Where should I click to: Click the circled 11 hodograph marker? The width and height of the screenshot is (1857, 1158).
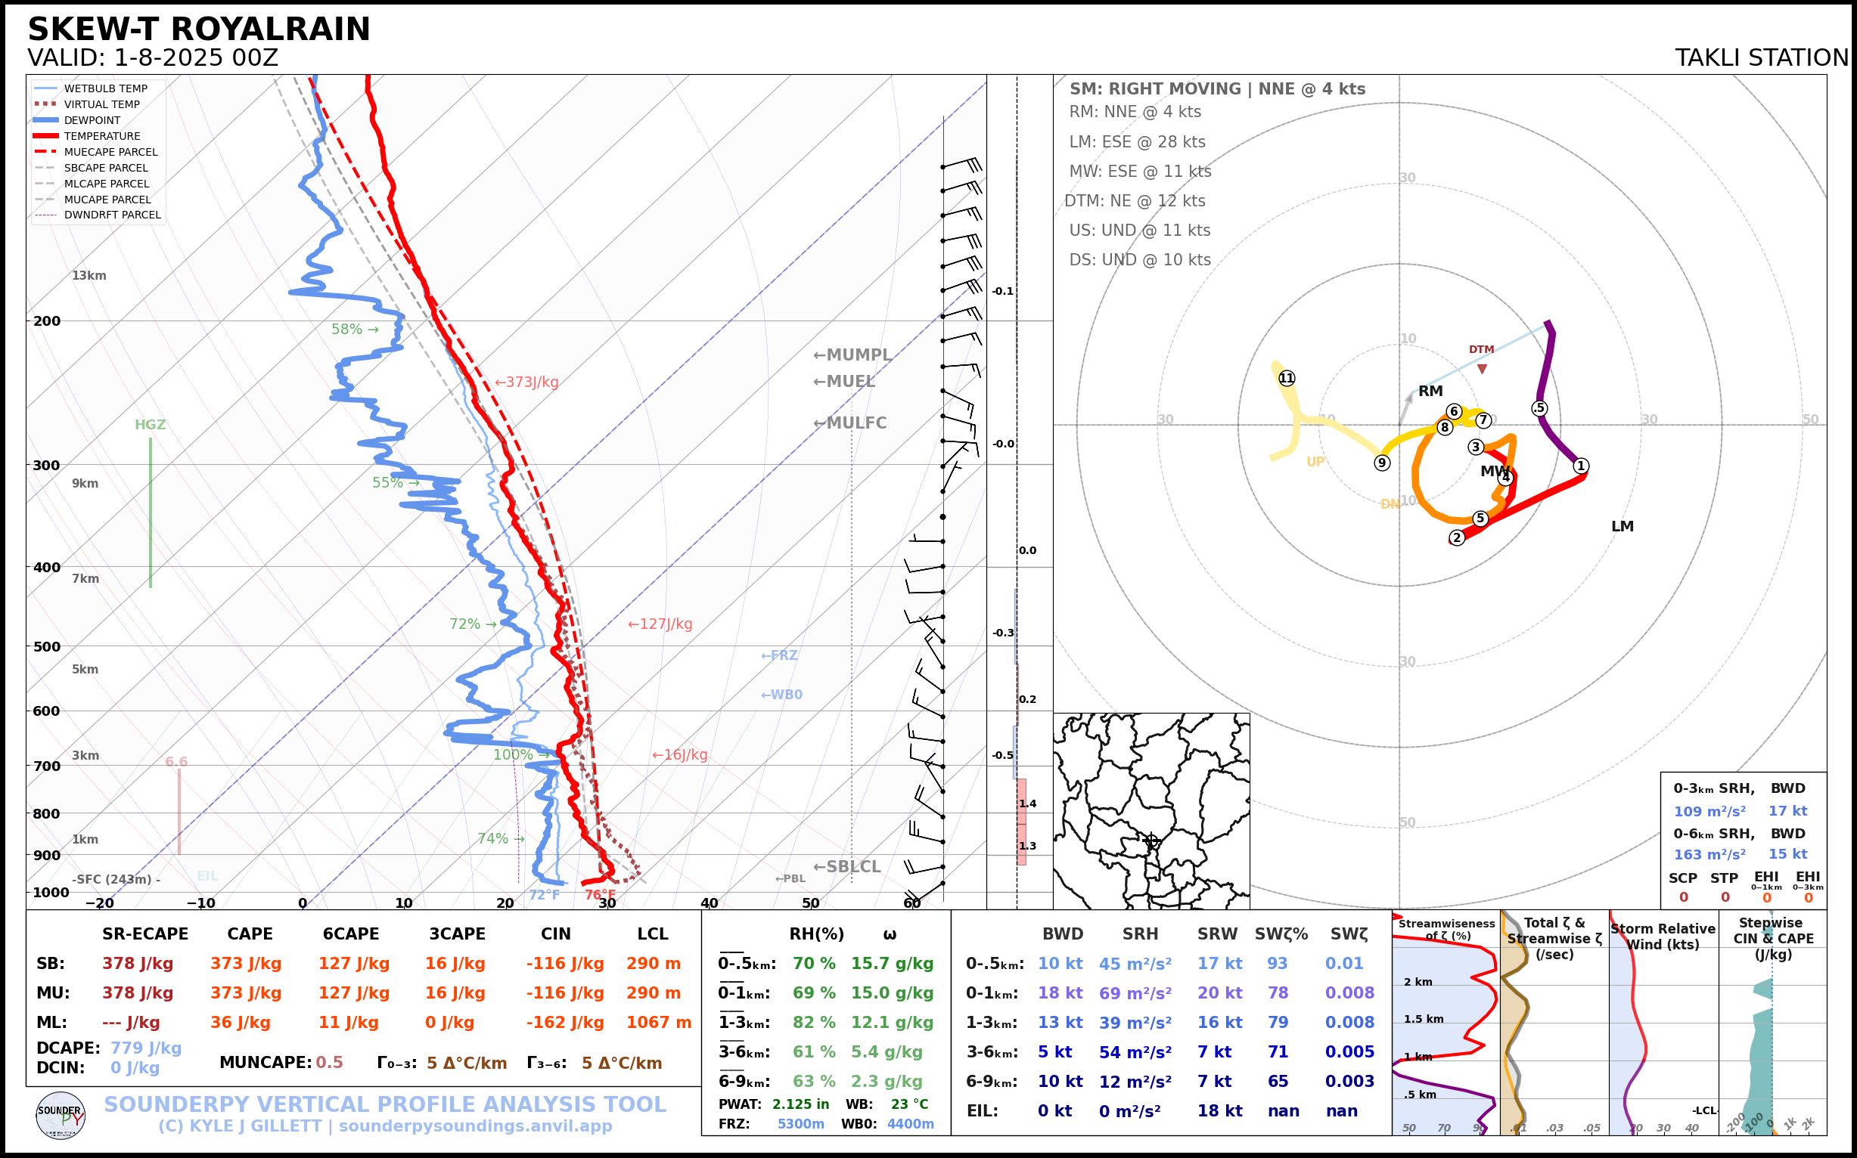(x=1287, y=378)
